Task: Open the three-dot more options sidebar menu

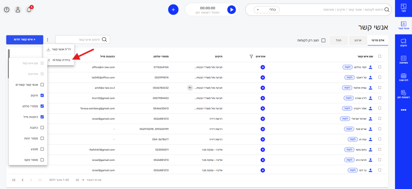Action: [x=404, y=110]
